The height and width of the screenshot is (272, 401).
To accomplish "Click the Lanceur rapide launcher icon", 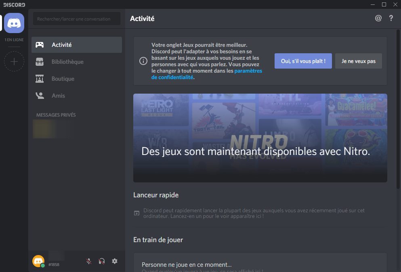I will (136, 213).
